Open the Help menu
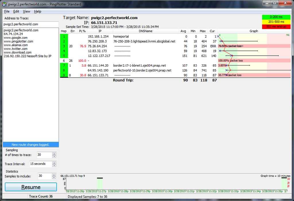This screenshot has width=294, height=201. (x=38, y=11)
